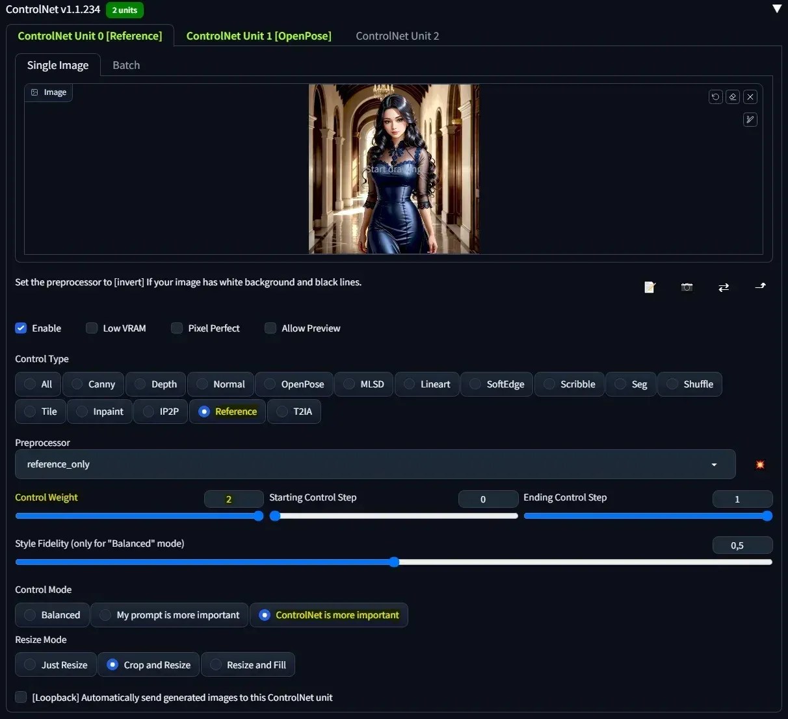Turn on Pixel Perfect mode

pos(177,328)
